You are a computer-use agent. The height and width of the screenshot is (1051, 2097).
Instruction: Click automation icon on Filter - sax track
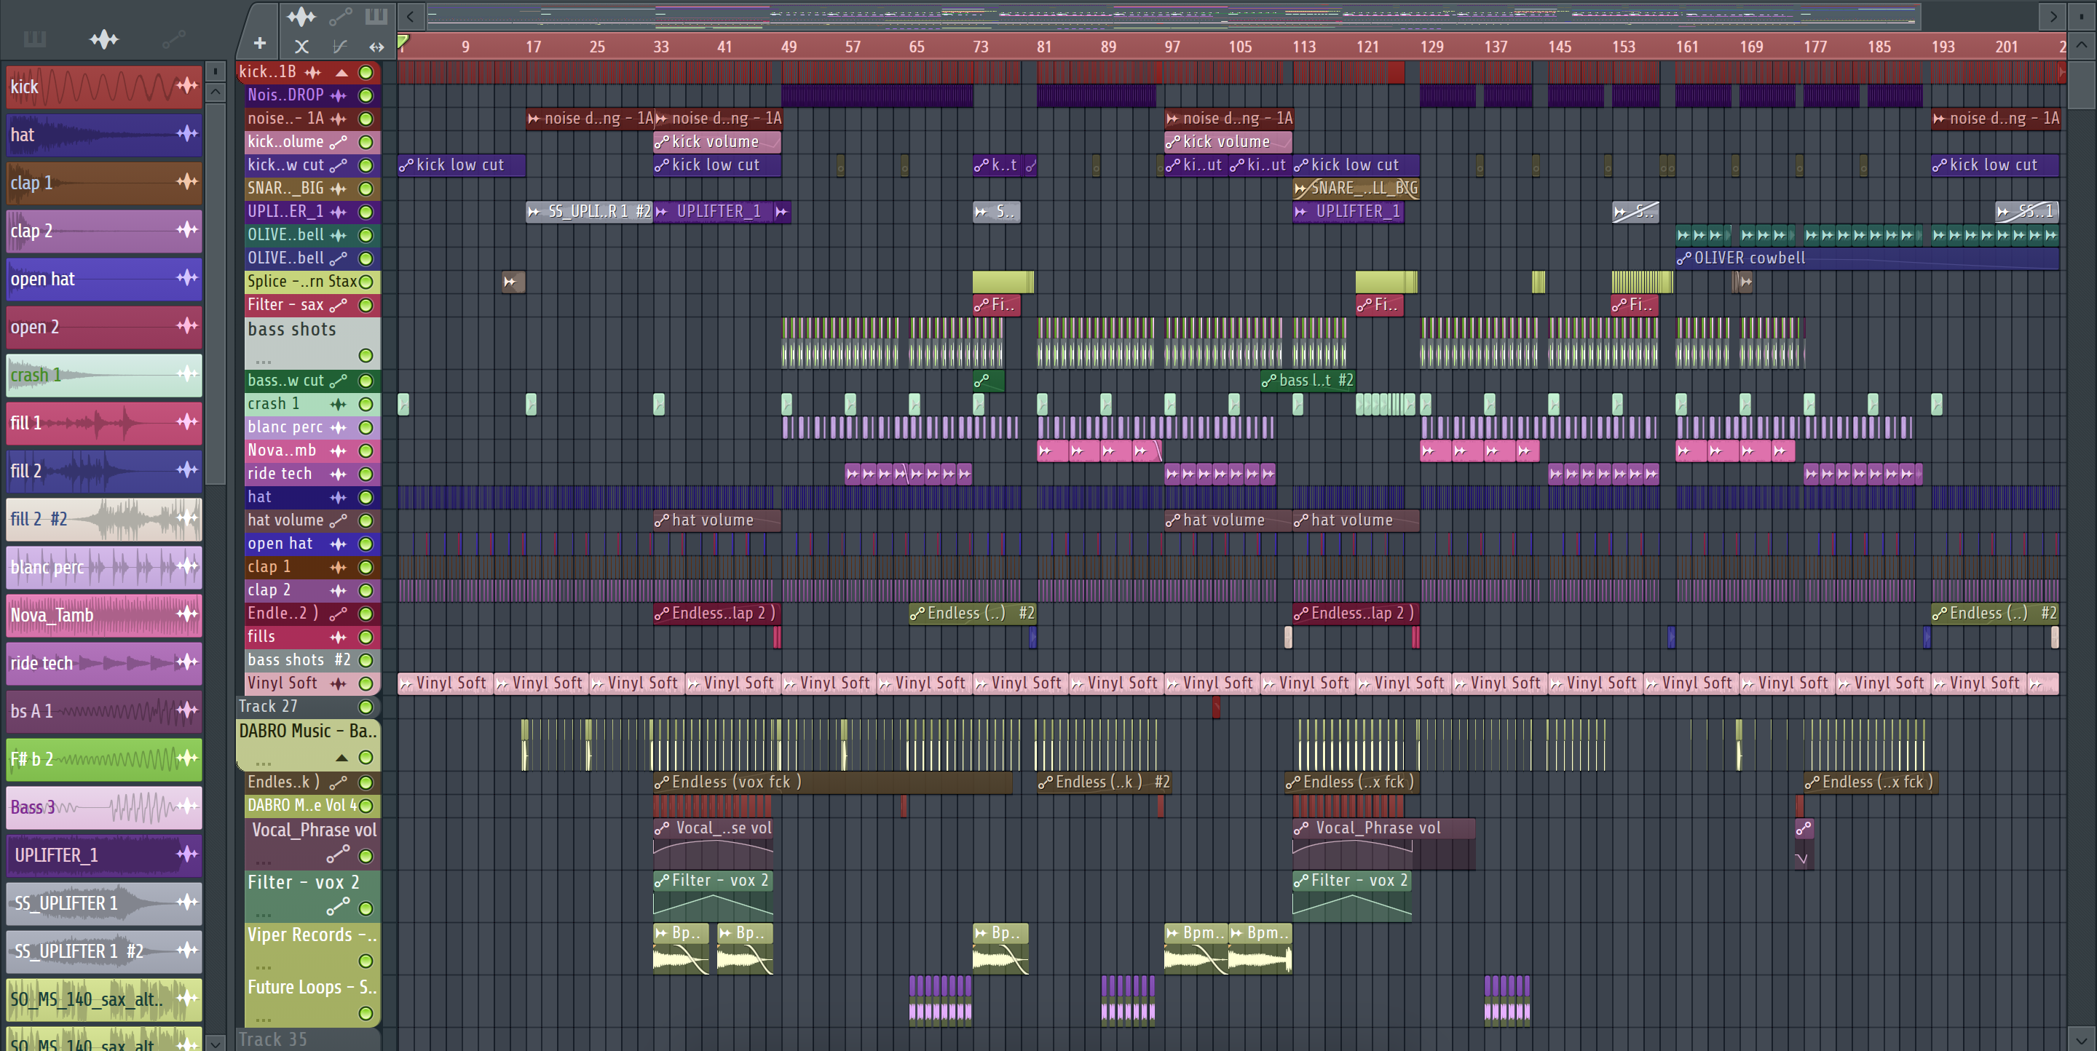(338, 305)
